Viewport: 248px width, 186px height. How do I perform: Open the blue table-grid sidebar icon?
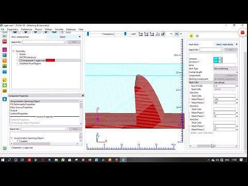pos(5,55)
